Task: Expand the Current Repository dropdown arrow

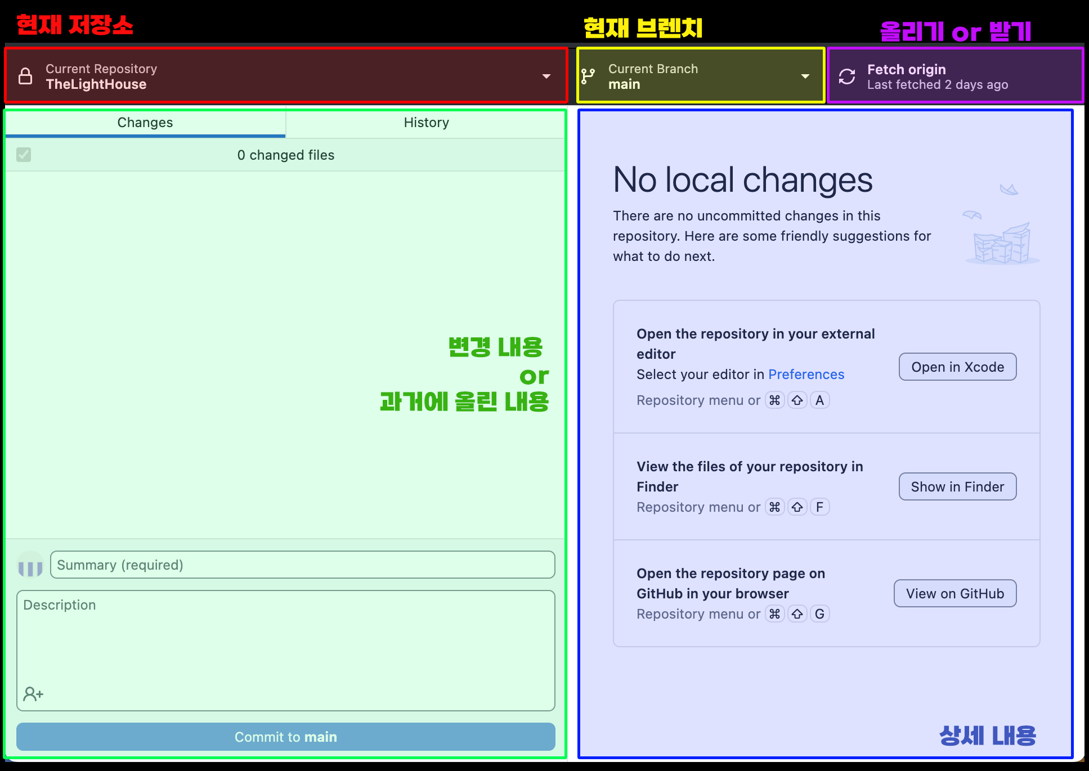Action: [546, 76]
